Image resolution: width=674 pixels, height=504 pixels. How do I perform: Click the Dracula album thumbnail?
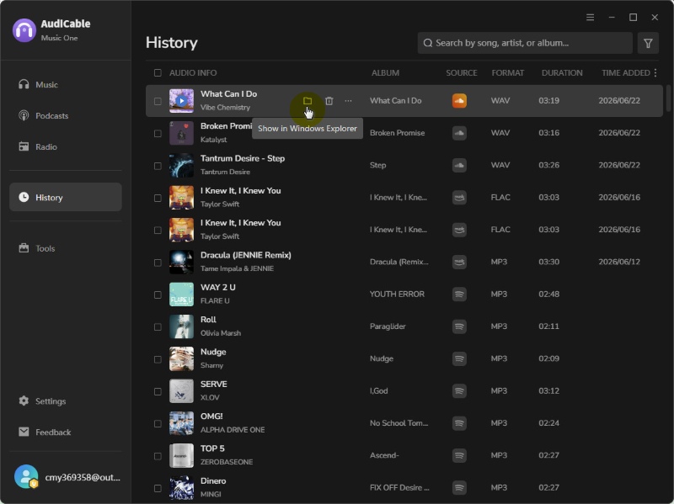point(181,262)
